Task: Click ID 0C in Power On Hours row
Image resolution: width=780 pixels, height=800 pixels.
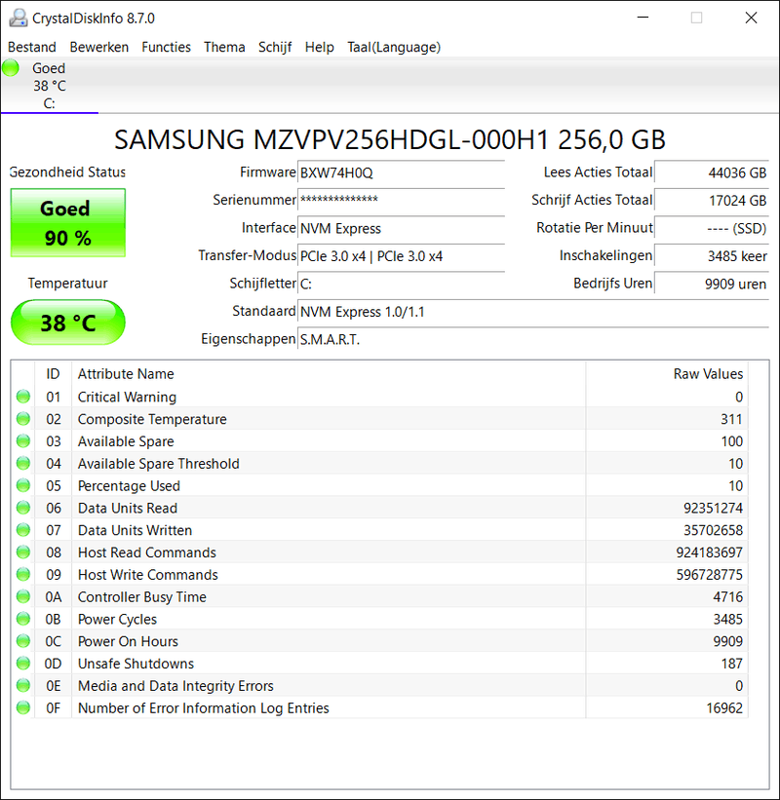Action: 53,641
